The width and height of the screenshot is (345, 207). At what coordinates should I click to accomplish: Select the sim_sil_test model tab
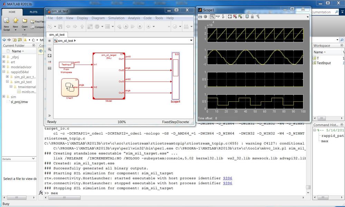pyautogui.click(x=57, y=35)
